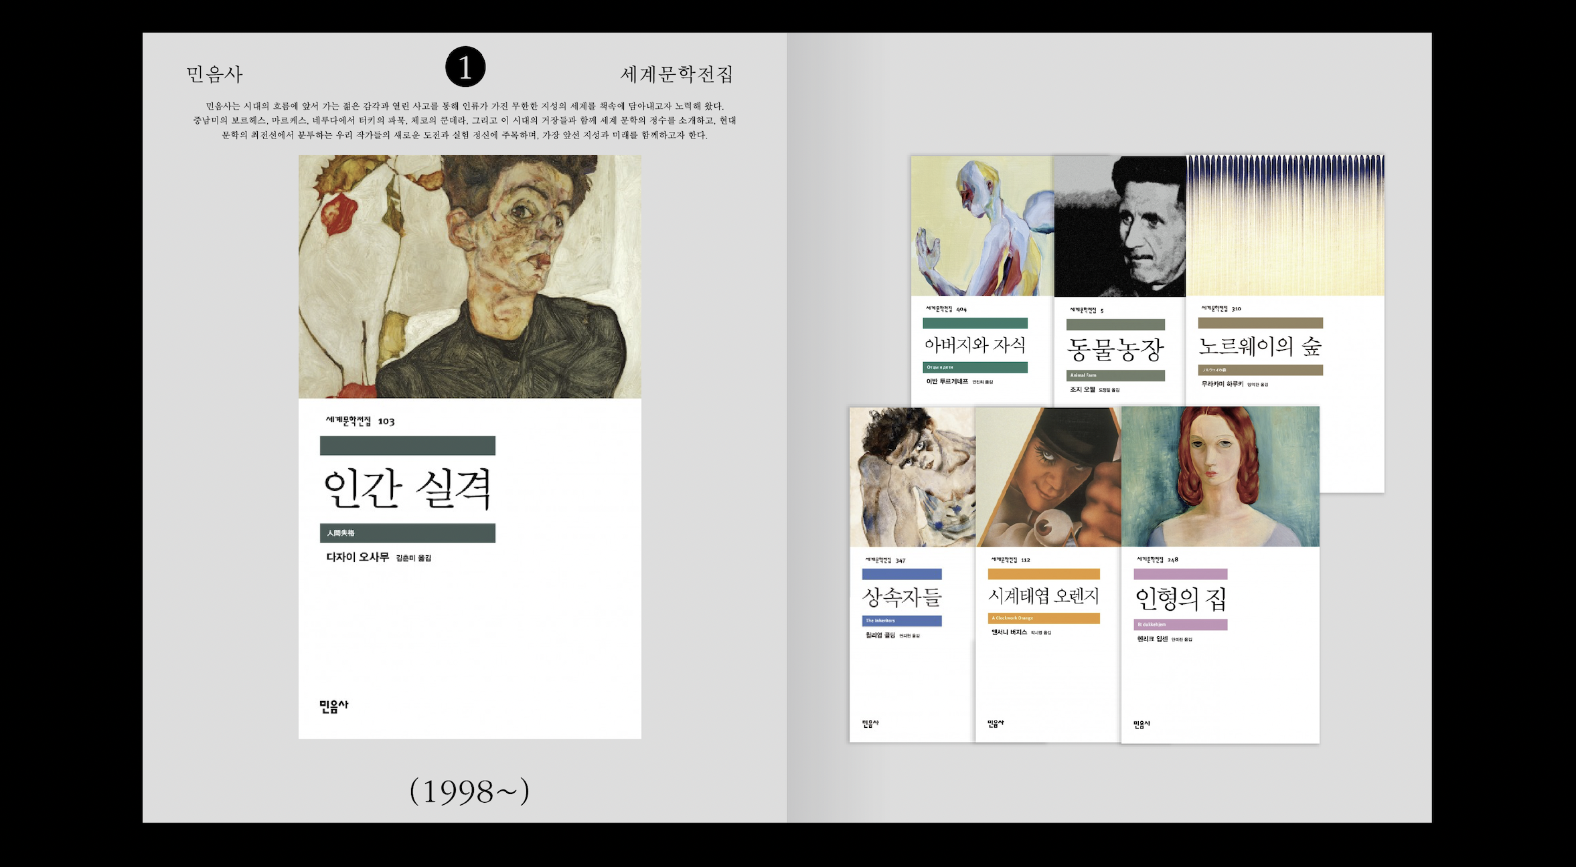The image size is (1576, 867).
Task: Click the author name 무라카미 하루키
Action: 1223,384
